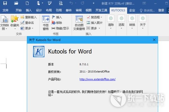Undo last action arrow icon

click(71, 3)
